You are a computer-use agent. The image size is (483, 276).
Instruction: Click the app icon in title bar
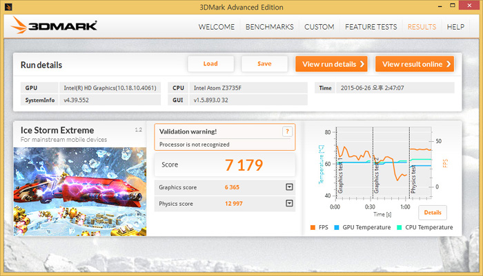pos(8,7)
